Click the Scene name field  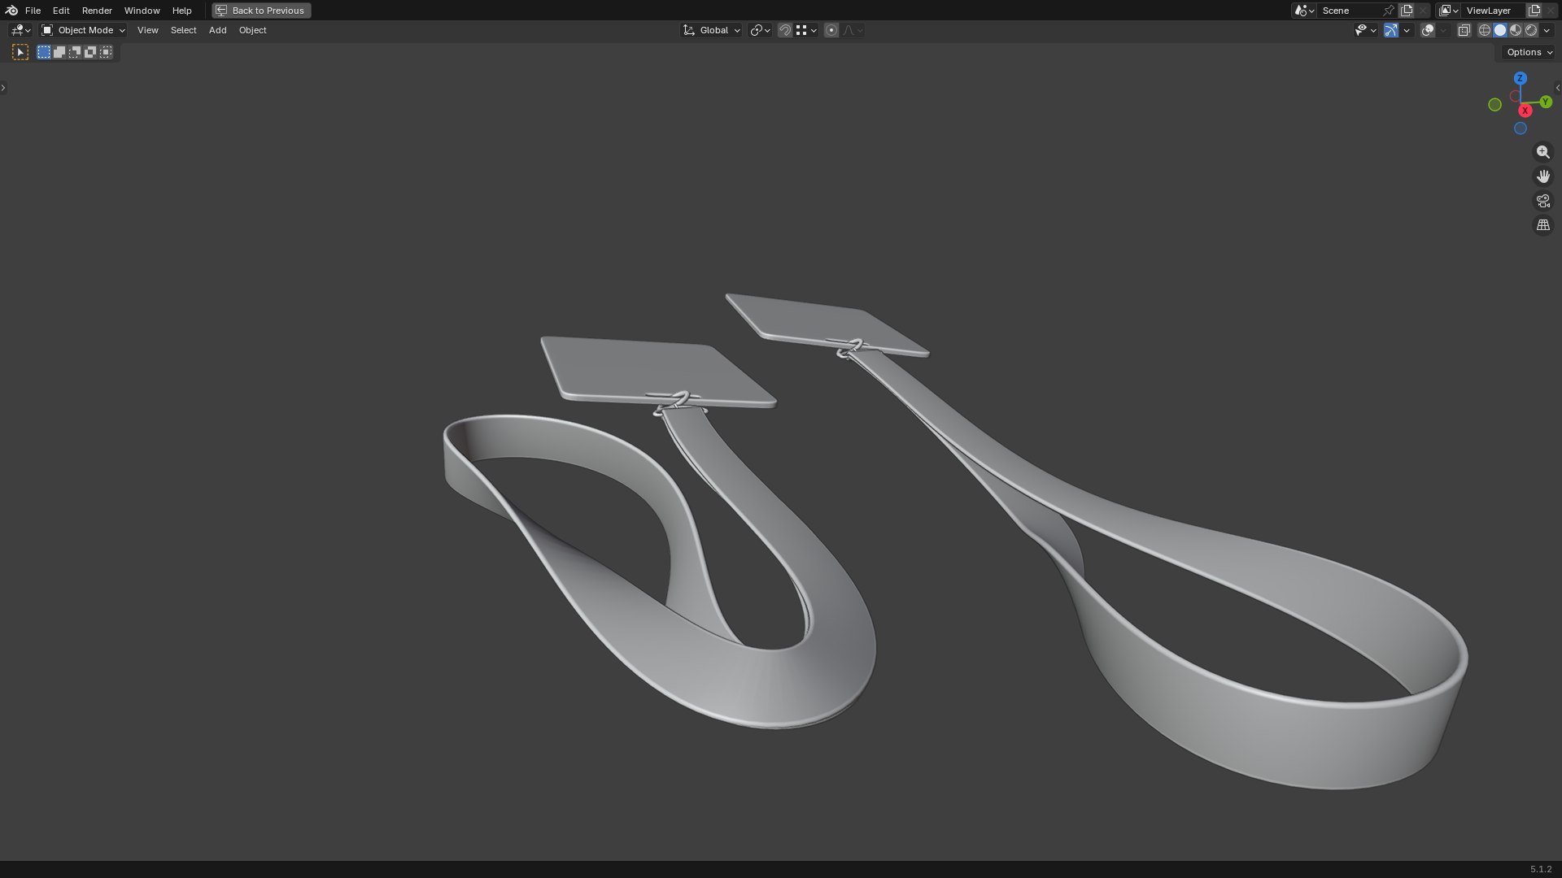click(x=1349, y=11)
